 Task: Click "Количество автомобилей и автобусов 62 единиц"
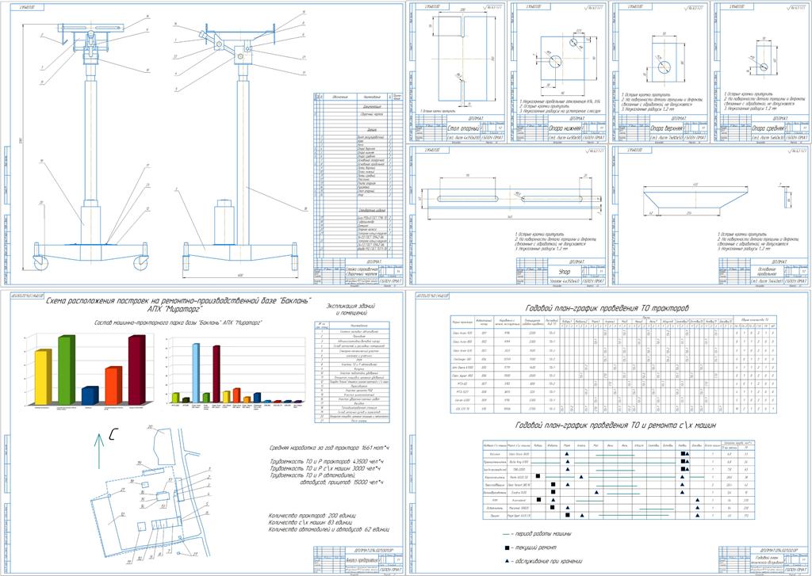329,529
